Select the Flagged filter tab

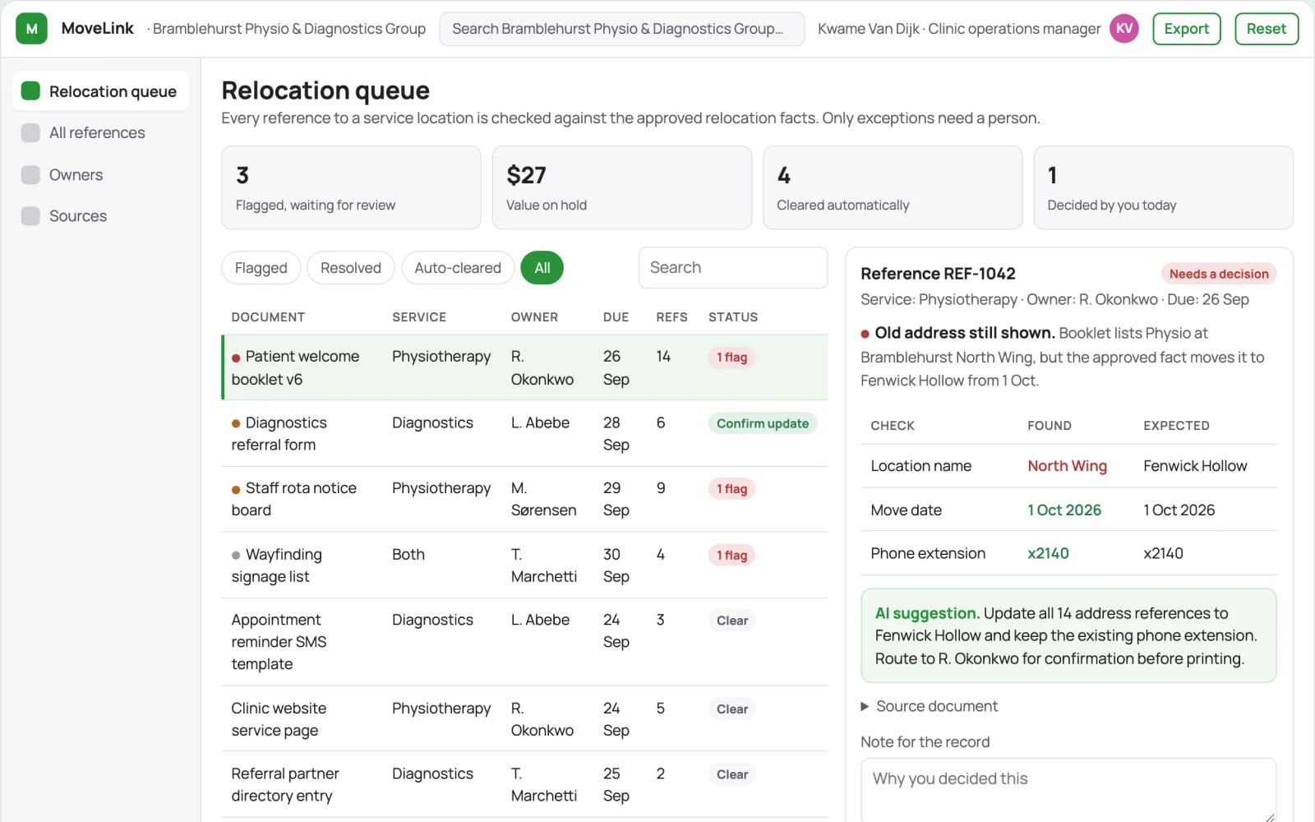pyautogui.click(x=261, y=268)
